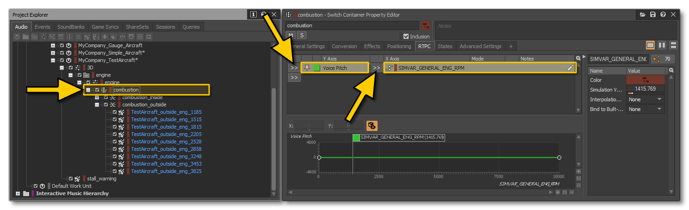Select single-panel layout icon
Viewport: 689px width, 210px height.
point(651,45)
